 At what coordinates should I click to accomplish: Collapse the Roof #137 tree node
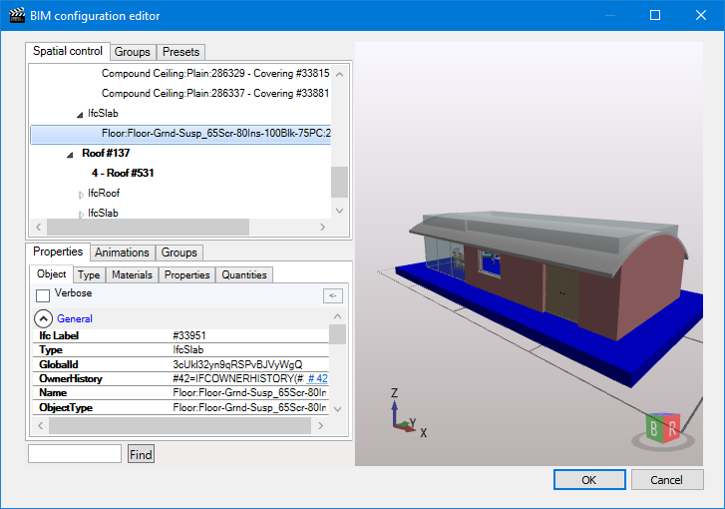point(70,154)
